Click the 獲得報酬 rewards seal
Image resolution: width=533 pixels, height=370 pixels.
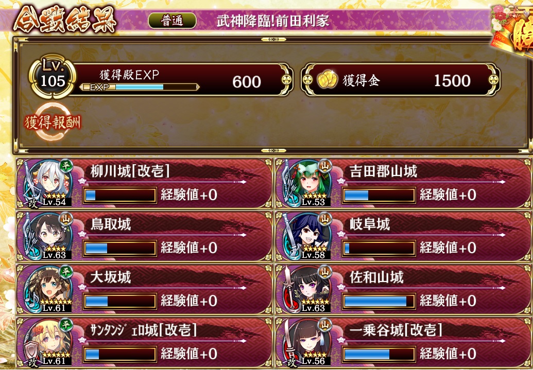click(x=53, y=122)
